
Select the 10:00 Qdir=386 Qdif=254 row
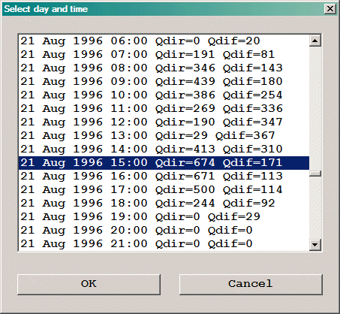click(x=164, y=95)
